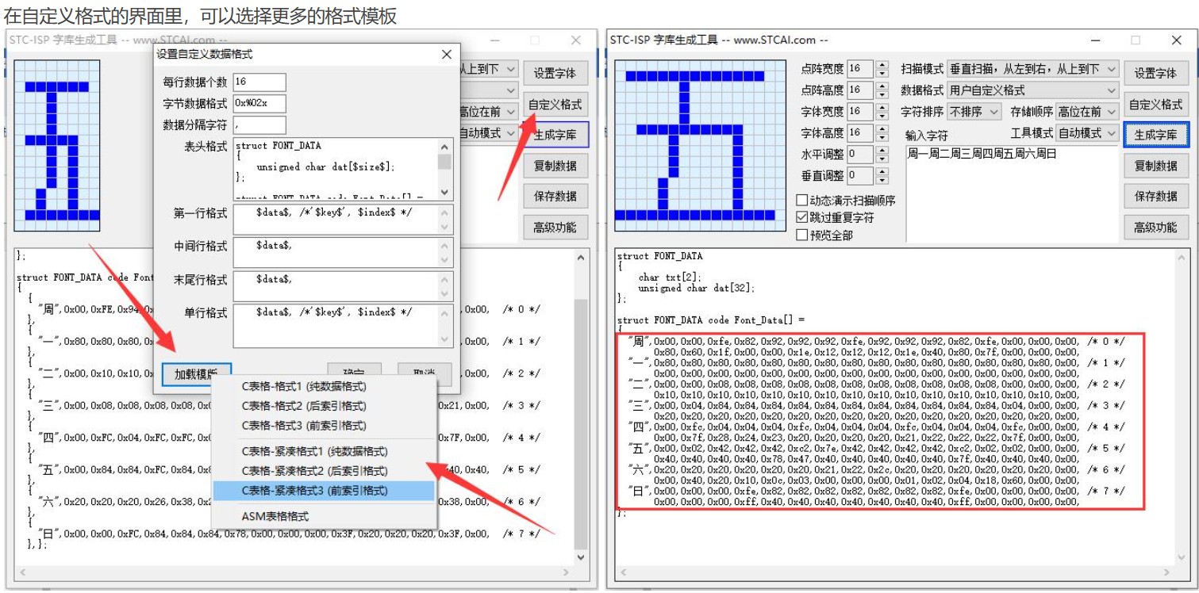Click left arrow of left window horizontal scrollbar

tap(22, 572)
